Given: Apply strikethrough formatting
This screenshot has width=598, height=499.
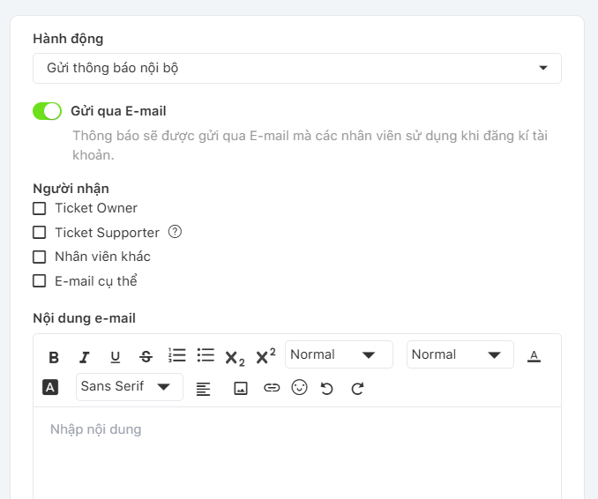Looking at the screenshot, I should pos(146,357).
